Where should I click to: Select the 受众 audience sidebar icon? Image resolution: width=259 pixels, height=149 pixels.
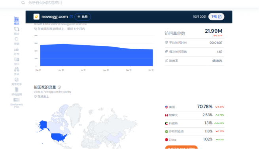pos(17,71)
